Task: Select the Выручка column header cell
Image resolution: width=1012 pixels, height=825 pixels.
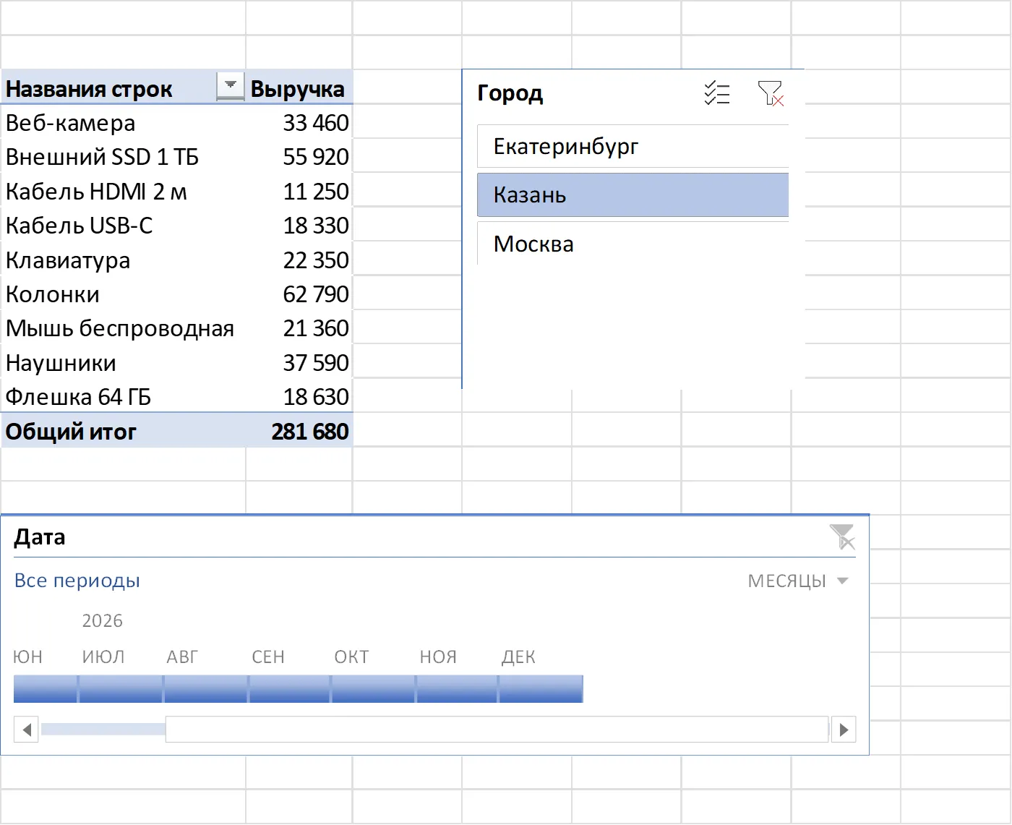Action: (x=298, y=88)
